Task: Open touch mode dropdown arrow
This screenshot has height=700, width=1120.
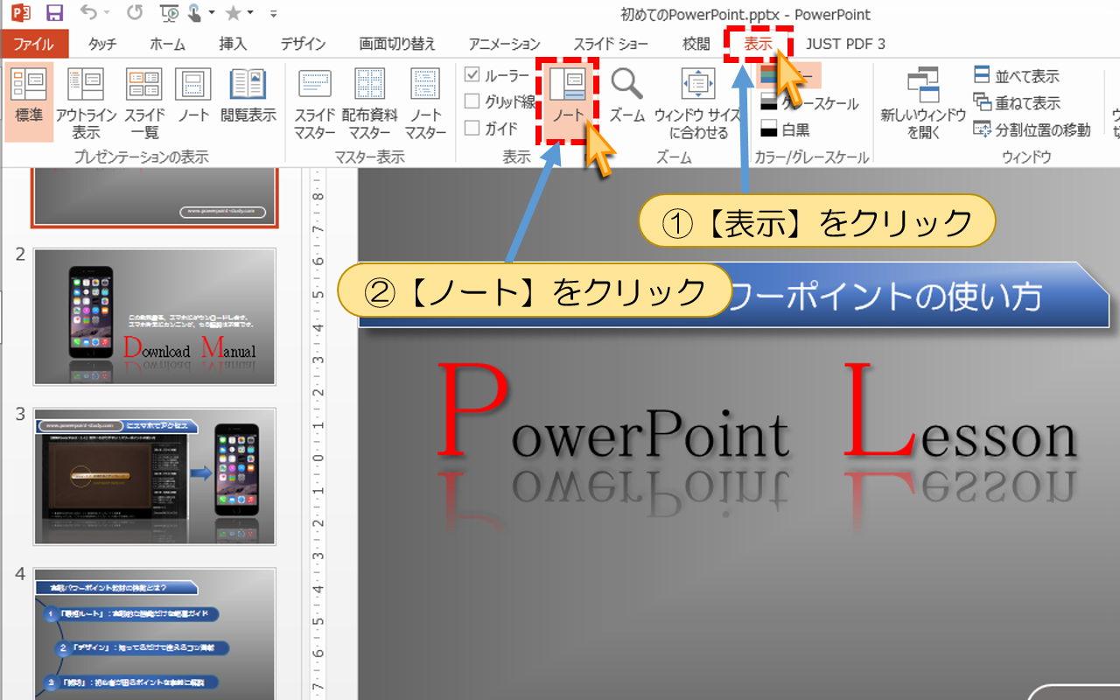Action: (212, 14)
